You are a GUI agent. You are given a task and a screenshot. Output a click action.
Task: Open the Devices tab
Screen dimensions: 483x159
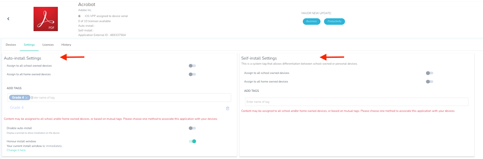click(x=11, y=45)
